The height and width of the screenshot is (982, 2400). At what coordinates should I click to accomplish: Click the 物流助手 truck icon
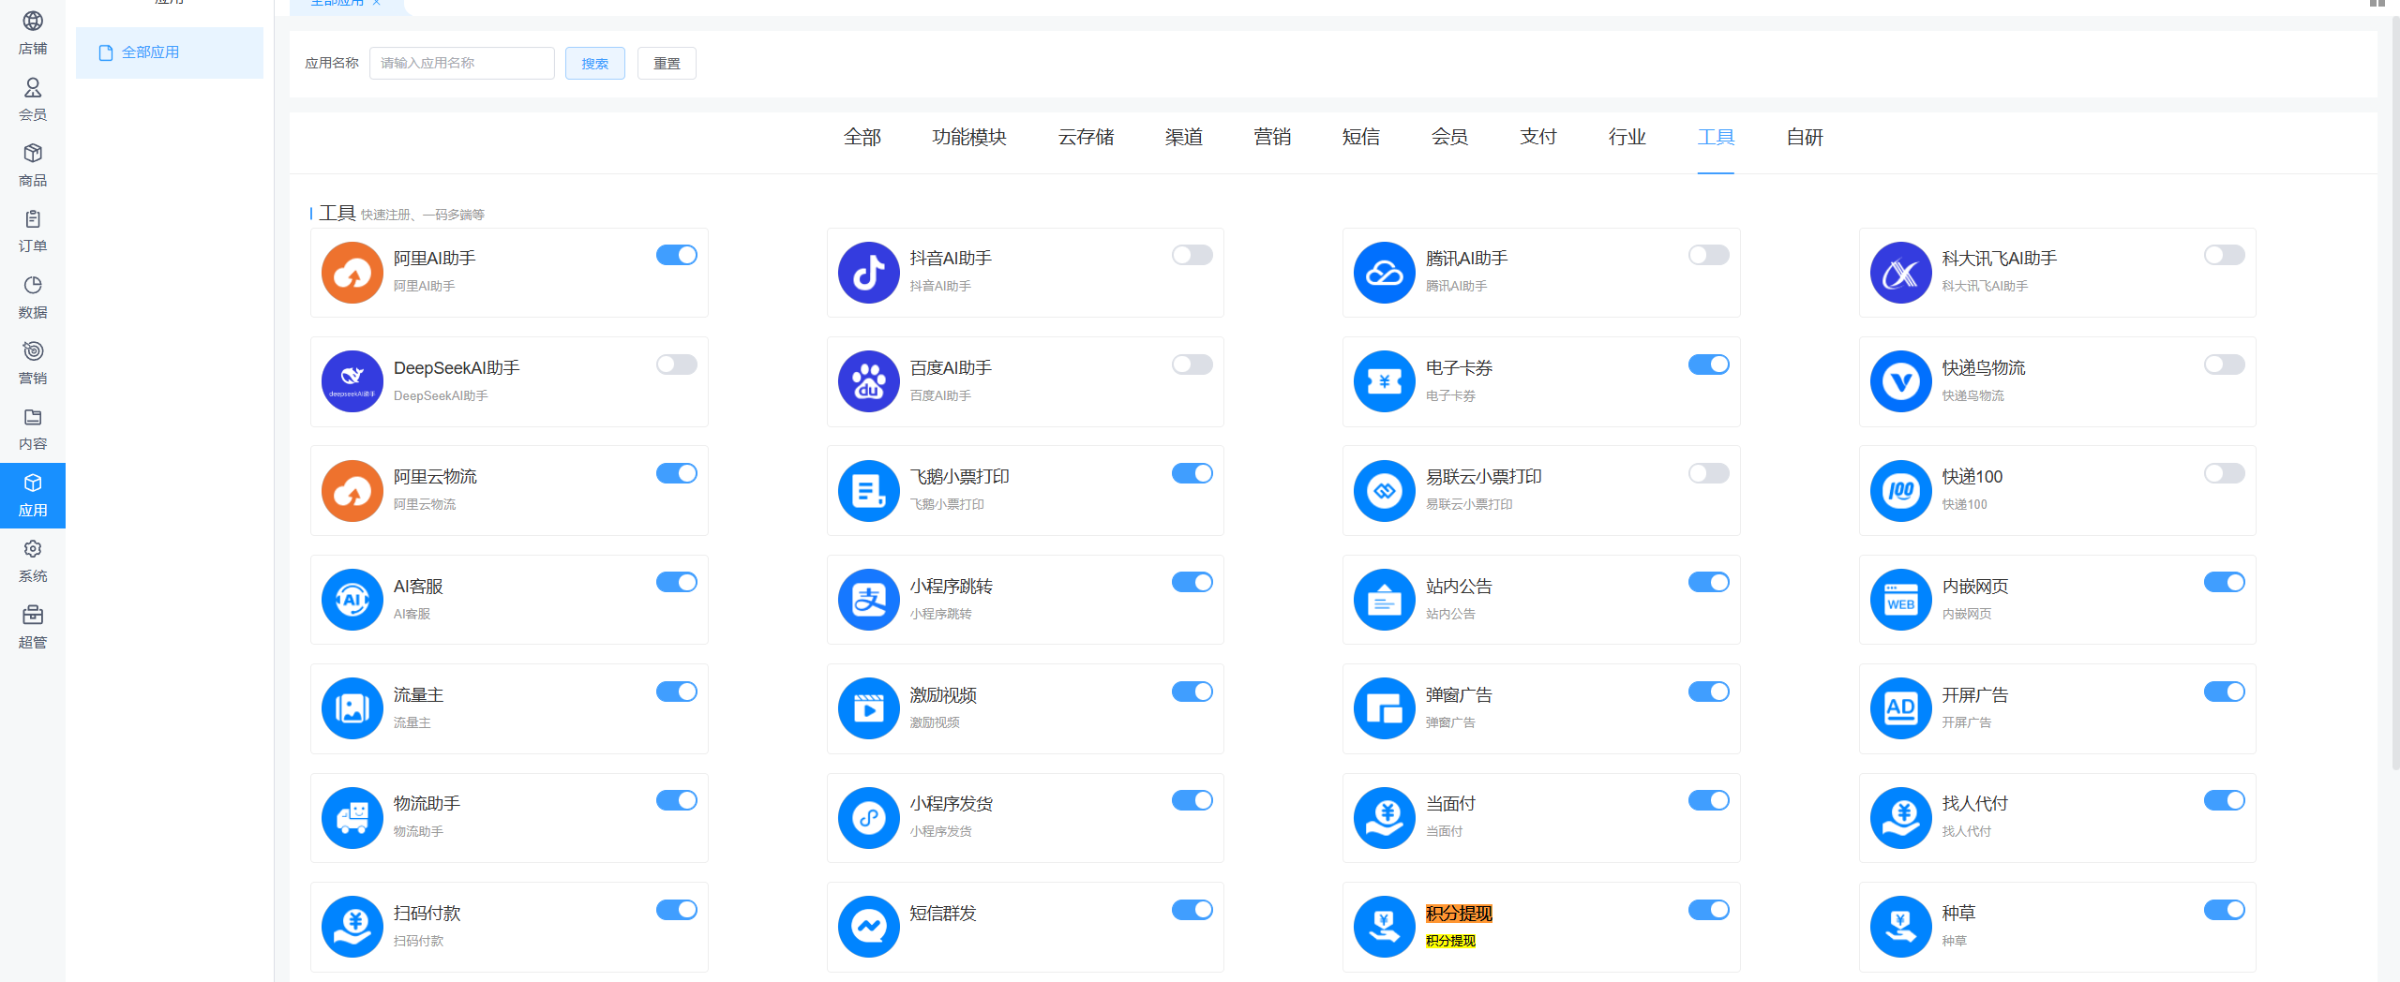click(352, 818)
